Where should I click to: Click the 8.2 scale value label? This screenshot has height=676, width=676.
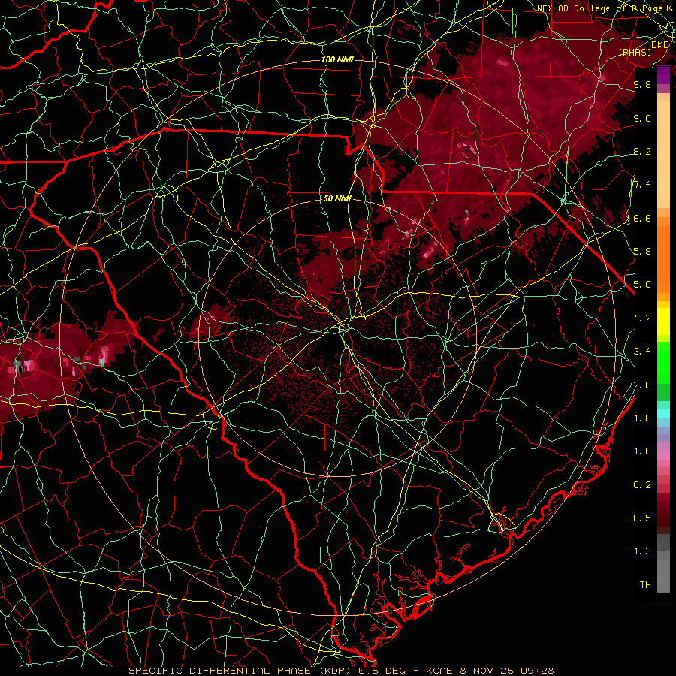click(x=642, y=151)
